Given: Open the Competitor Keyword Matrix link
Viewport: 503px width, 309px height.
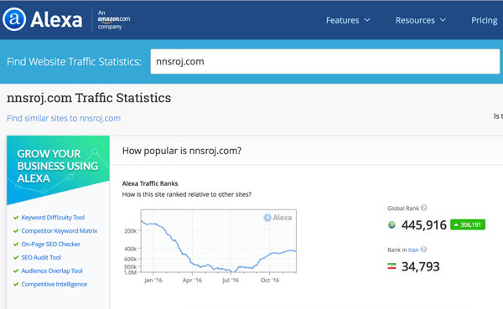Looking at the screenshot, I should point(60,231).
